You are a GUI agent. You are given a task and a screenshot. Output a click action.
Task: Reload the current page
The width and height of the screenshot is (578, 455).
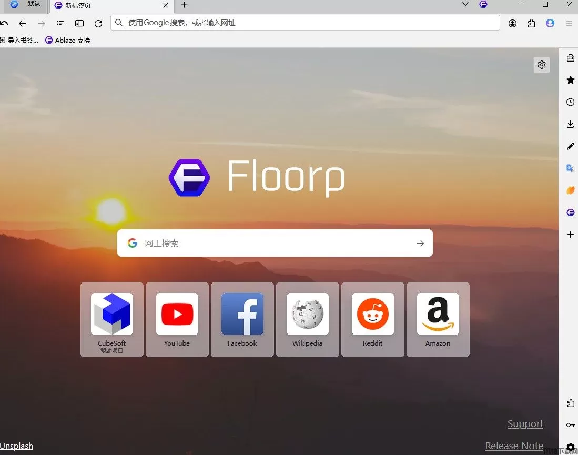[98, 23]
